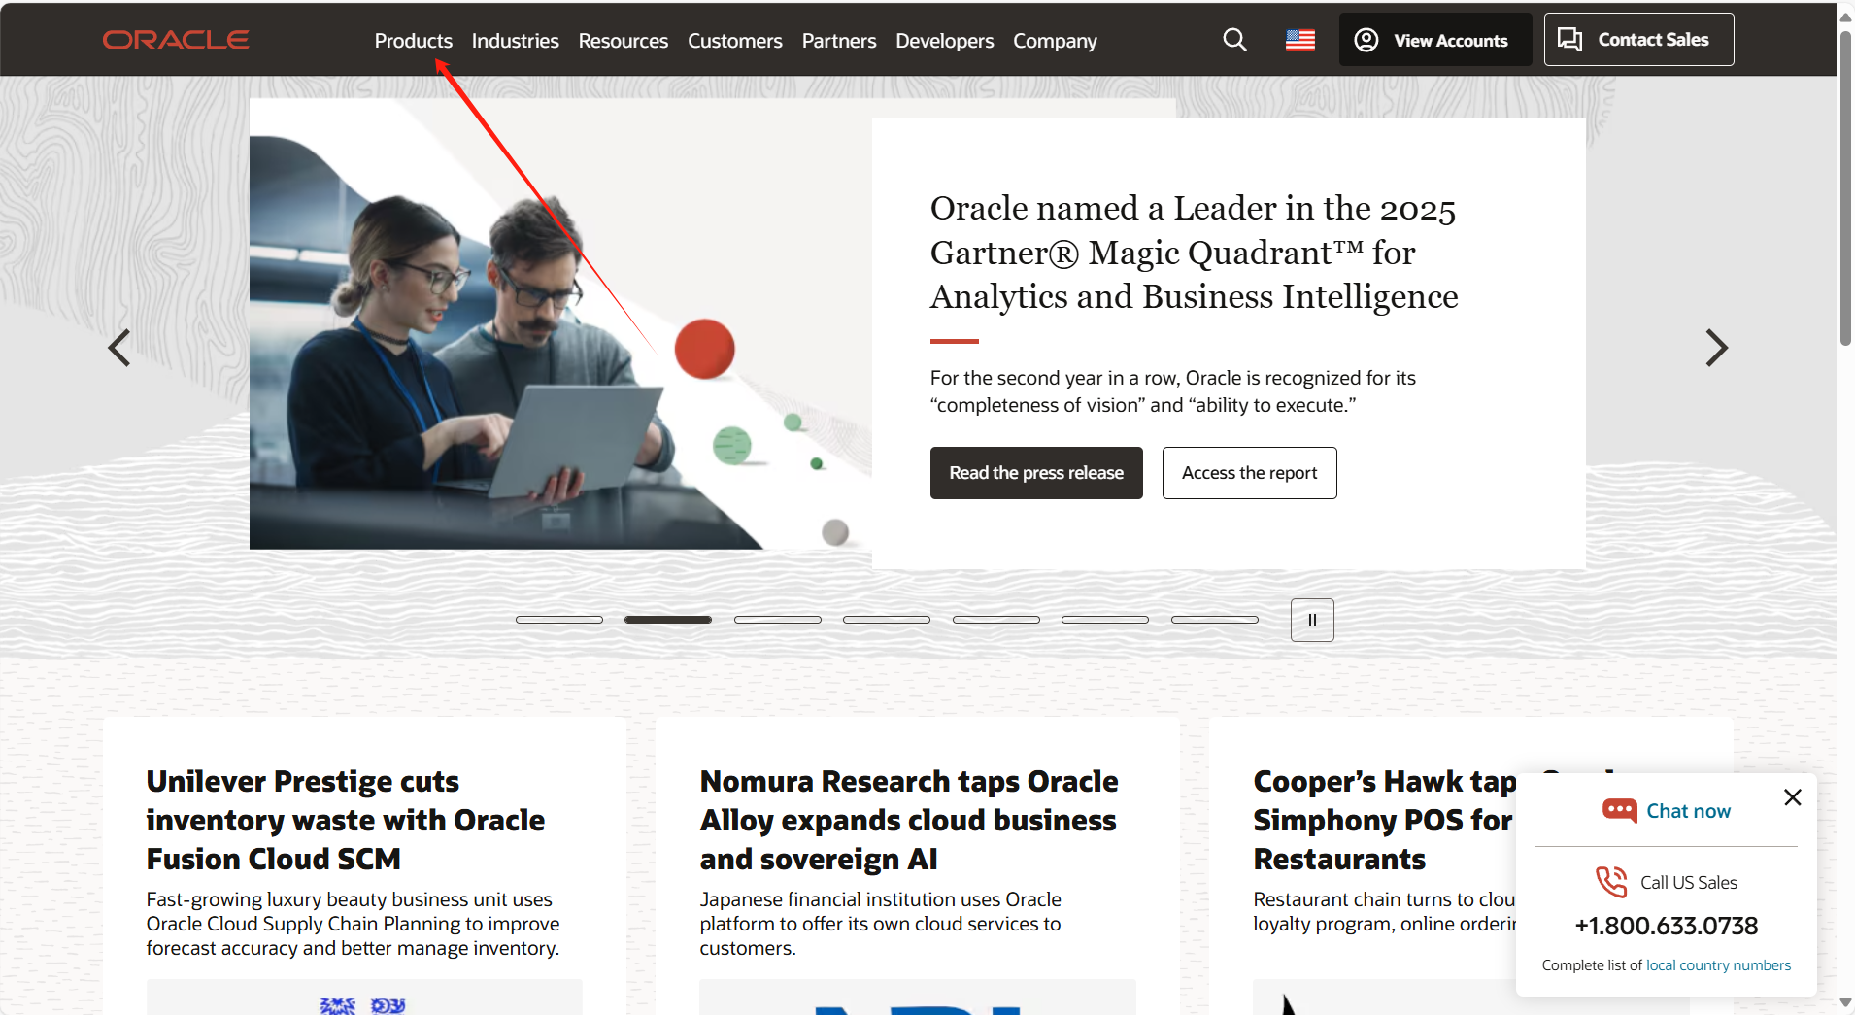Viewport: 1855px width, 1015px height.
Task: Open the Resources menu
Action: pos(624,41)
